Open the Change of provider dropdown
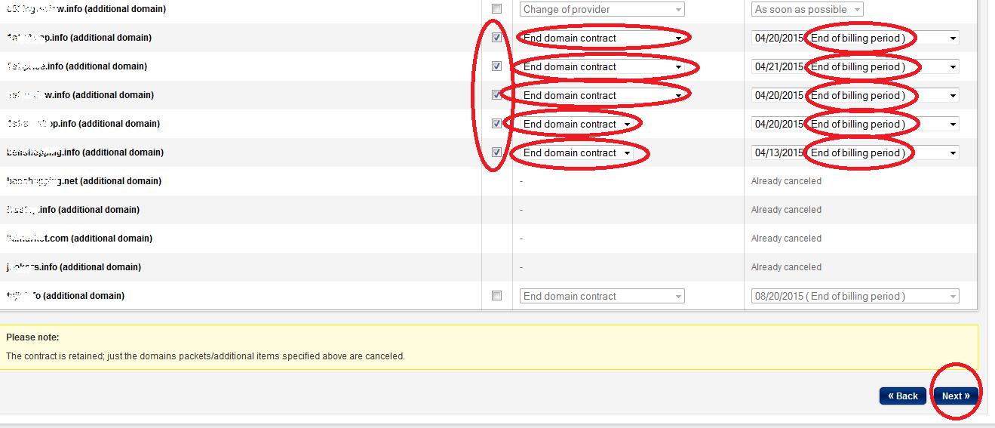Screen dimensions: 995x428 pyautogui.click(x=602, y=10)
